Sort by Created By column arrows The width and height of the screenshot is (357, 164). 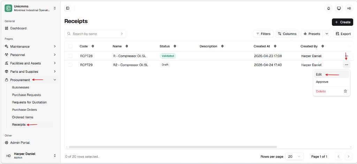[322, 46]
